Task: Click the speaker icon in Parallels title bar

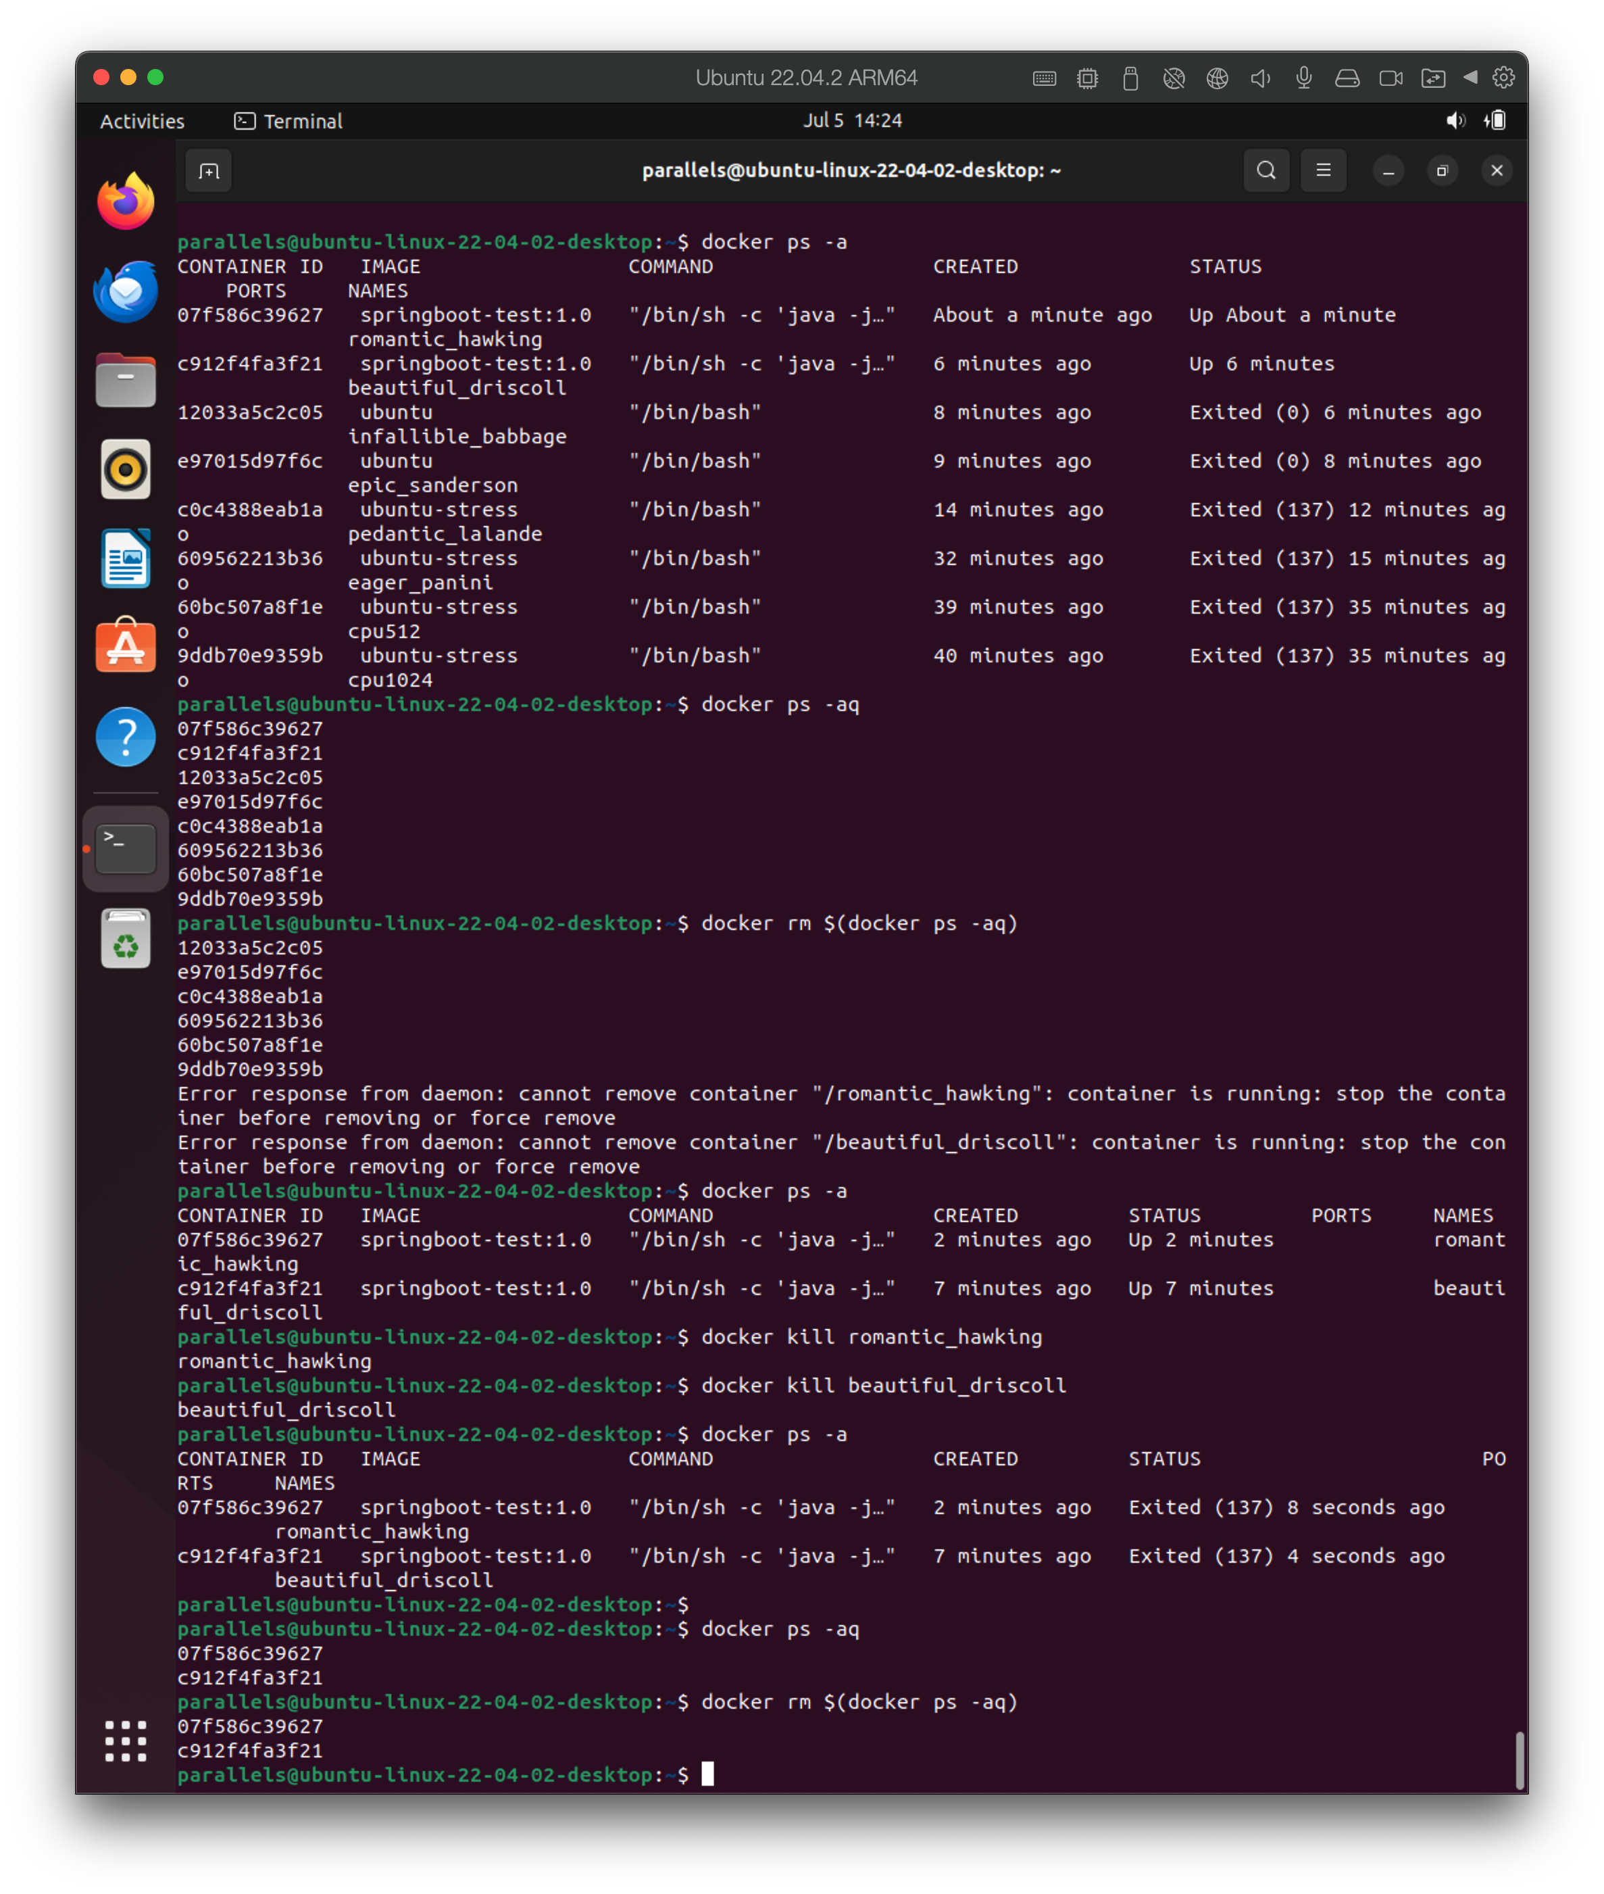Action: (x=1259, y=78)
